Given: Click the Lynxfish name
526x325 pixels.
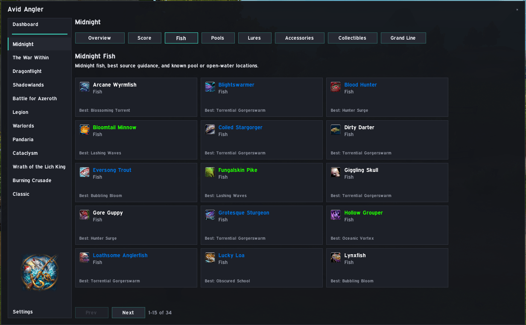Looking at the screenshot, I should [355, 255].
